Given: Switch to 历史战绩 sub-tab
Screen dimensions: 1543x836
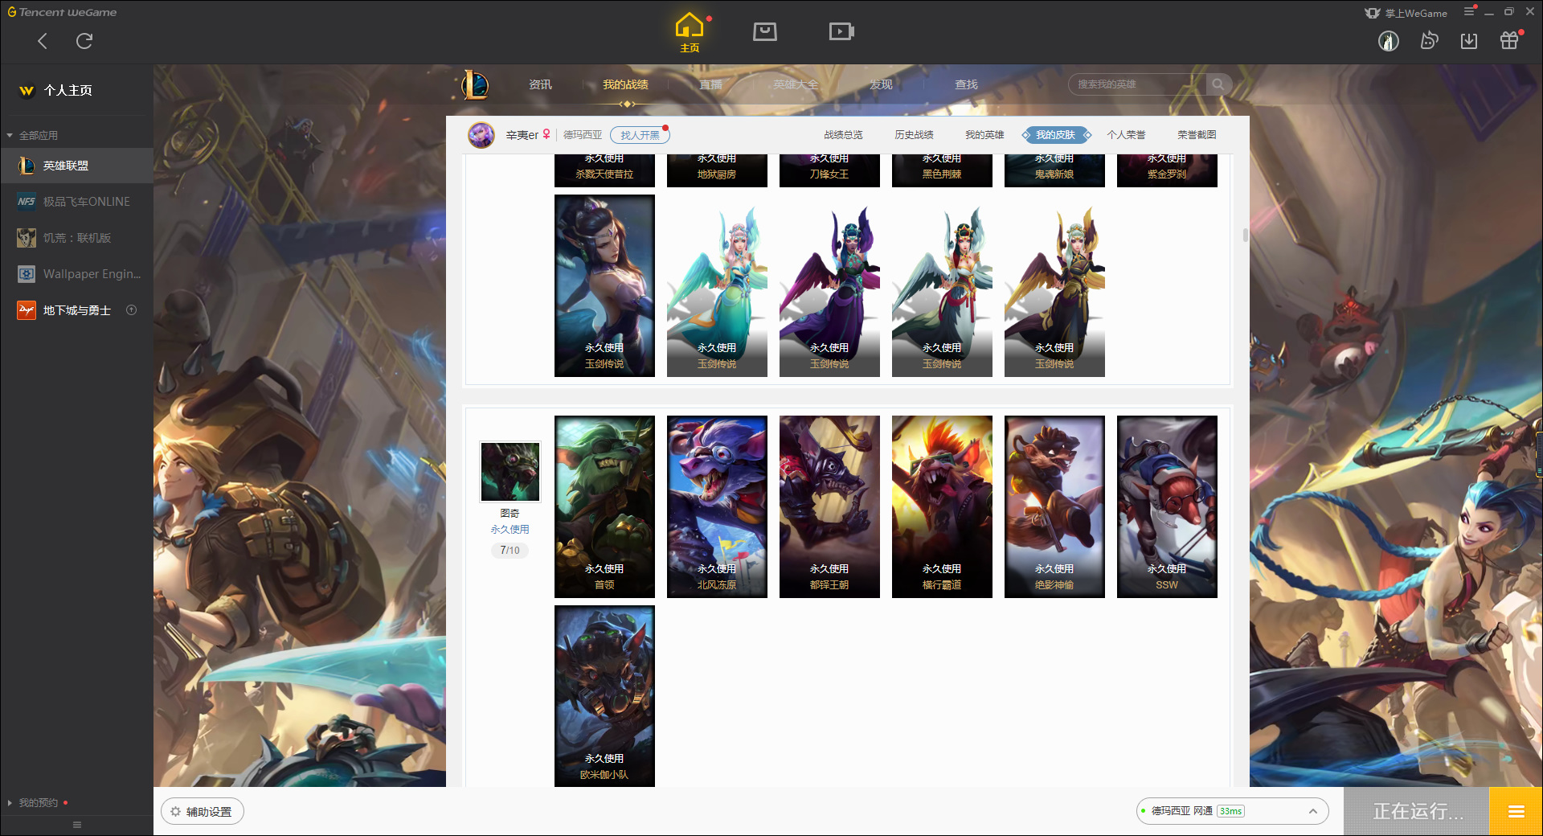Looking at the screenshot, I should coord(914,135).
